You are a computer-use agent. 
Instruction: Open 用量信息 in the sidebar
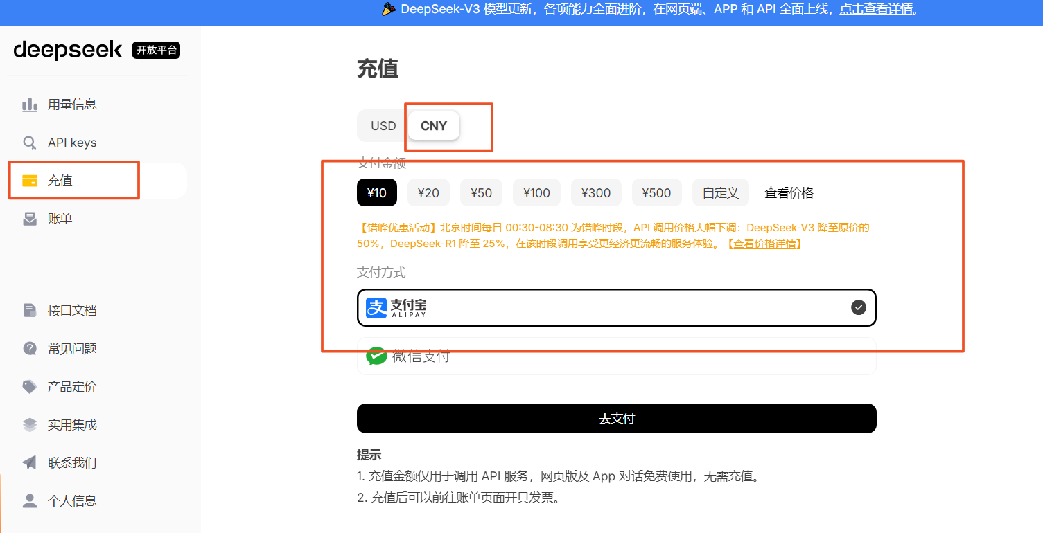[98, 105]
